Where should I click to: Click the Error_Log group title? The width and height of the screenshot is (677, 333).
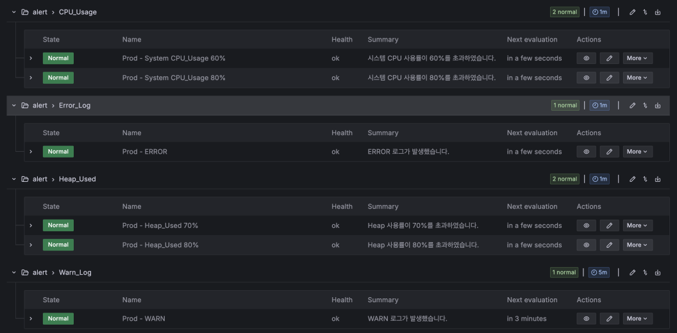[74, 106]
